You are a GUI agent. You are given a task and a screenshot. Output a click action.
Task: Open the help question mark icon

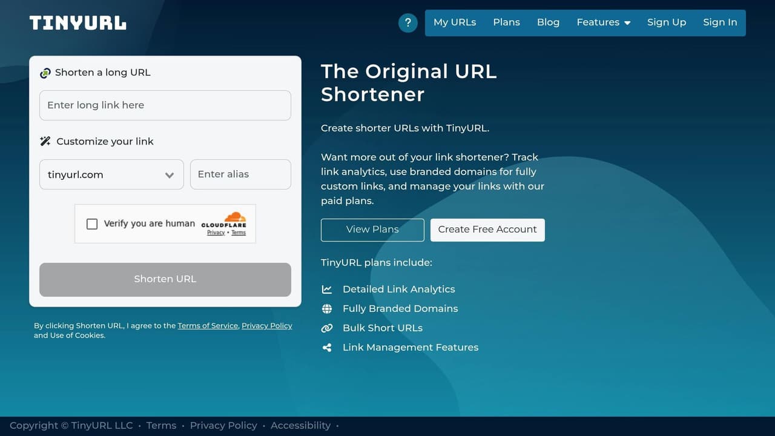click(407, 23)
